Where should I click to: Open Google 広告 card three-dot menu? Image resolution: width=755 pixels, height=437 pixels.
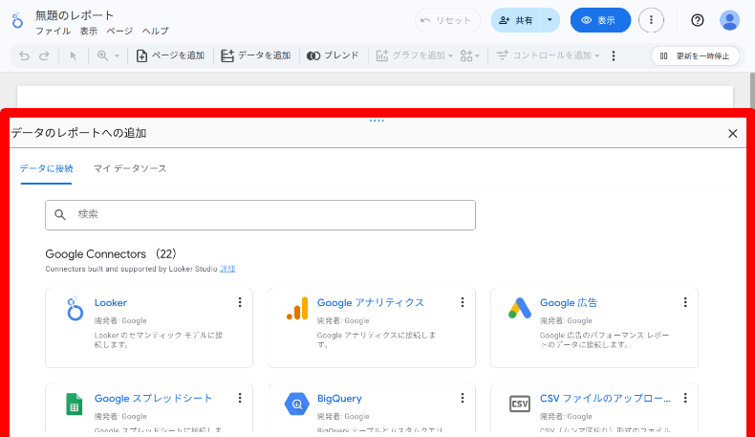pyautogui.click(x=685, y=302)
